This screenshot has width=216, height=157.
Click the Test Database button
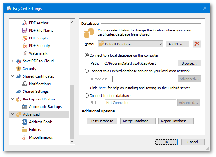pyautogui.click(x=102, y=121)
